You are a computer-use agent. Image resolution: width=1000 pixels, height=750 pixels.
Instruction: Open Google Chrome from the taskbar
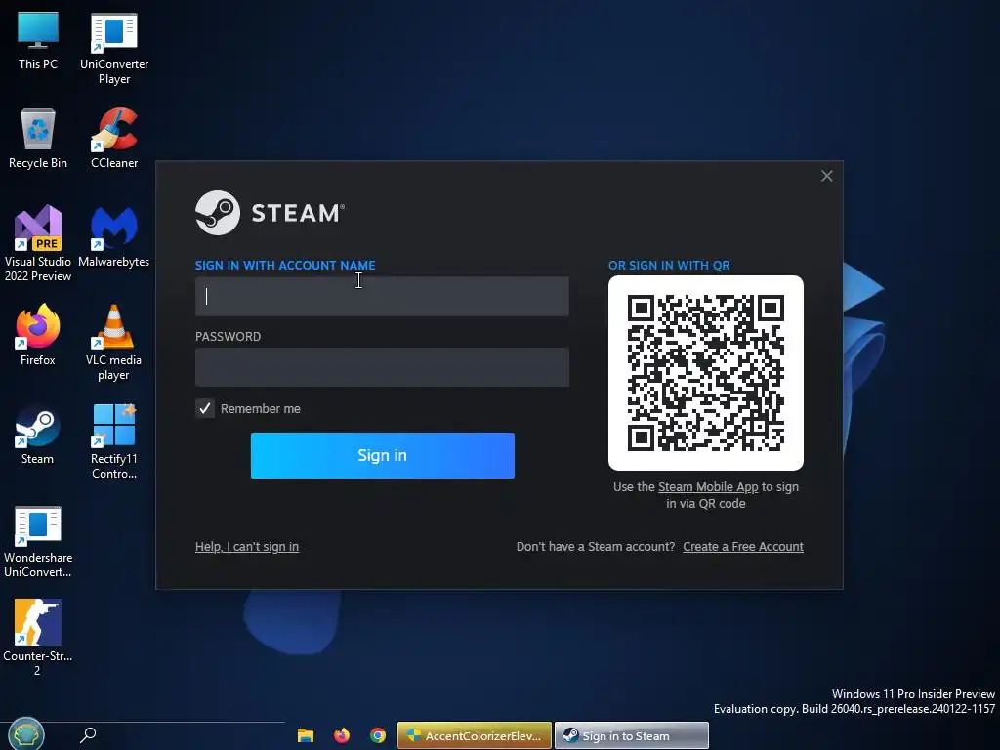pyautogui.click(x=378, y=735)
